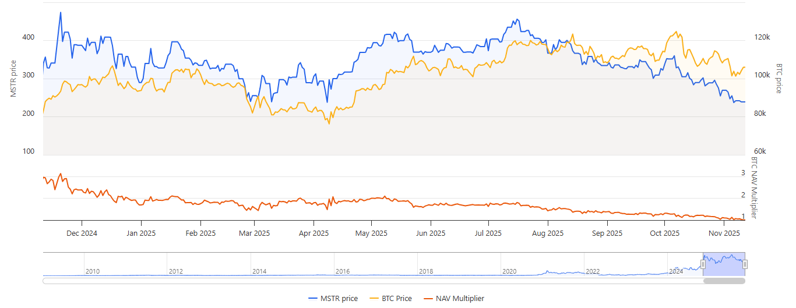Click the blue MSTR legend line marker
Screen dimensions: 796x308
pyautogui.click(x=313, y=299)
